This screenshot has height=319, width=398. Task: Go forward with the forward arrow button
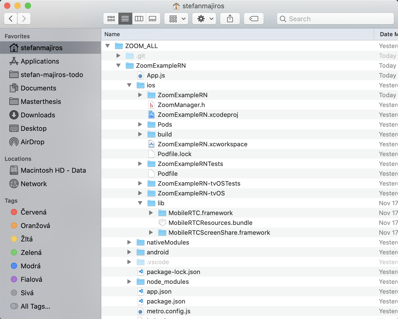click(24, 19)
